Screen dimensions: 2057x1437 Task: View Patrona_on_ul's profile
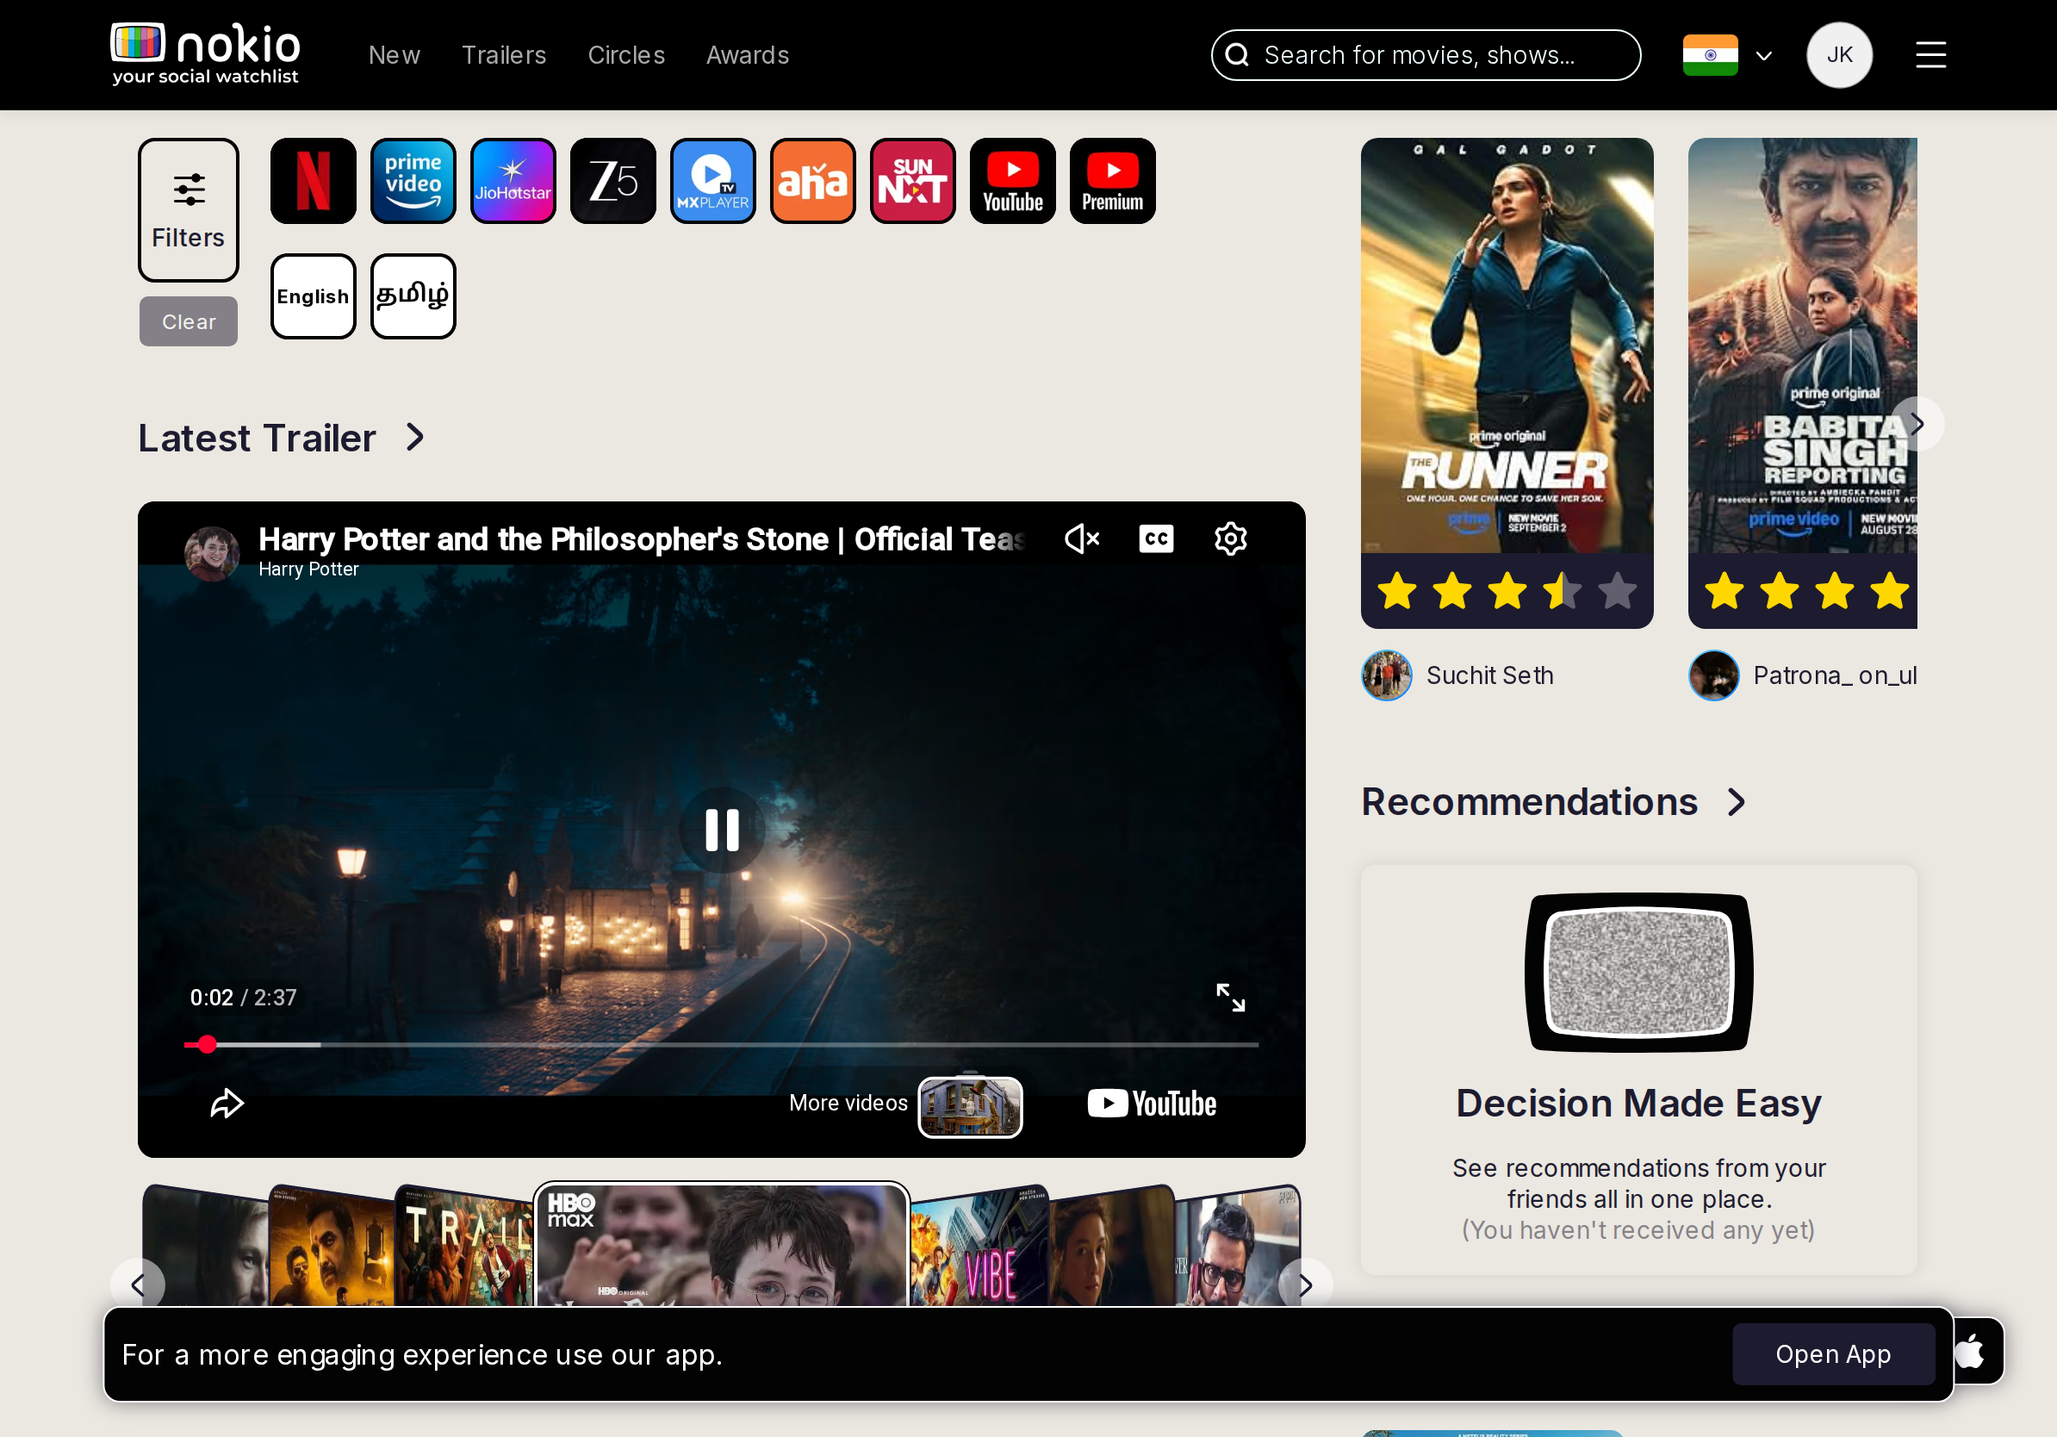(1803, 675)
